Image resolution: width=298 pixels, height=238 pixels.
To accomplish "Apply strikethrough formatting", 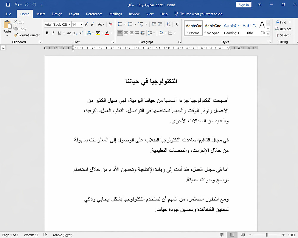I will click(x=69, y=33).
